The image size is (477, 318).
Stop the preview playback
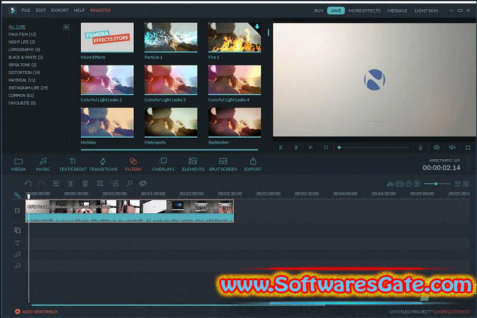tap(326, 148)
